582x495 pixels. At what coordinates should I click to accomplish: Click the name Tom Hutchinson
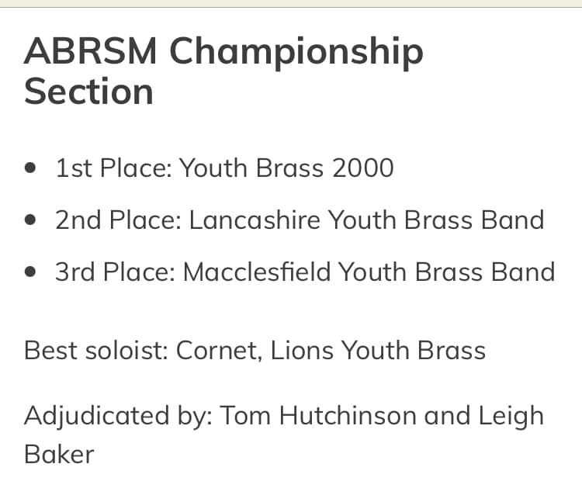point(318,416)
